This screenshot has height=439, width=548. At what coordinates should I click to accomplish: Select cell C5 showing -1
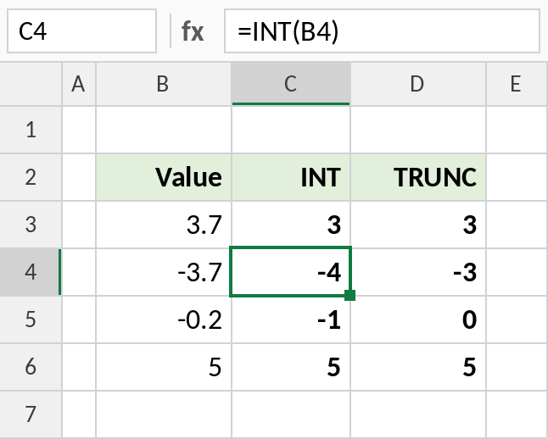pos(291,320)
